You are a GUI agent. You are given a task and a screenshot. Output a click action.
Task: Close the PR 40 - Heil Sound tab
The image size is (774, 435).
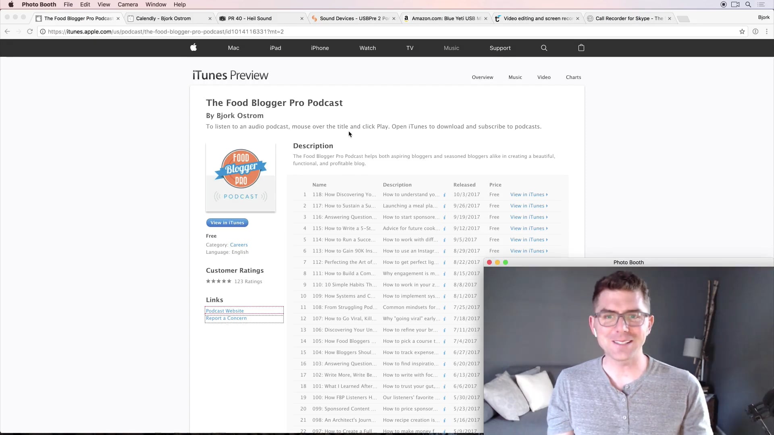point(302,19)
